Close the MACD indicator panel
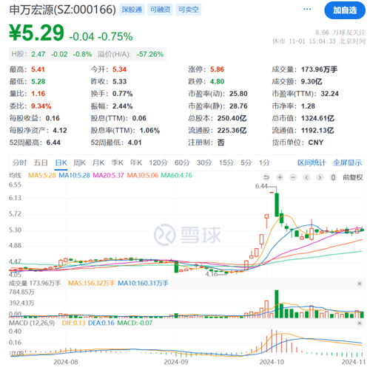 (x=360, y=323)
